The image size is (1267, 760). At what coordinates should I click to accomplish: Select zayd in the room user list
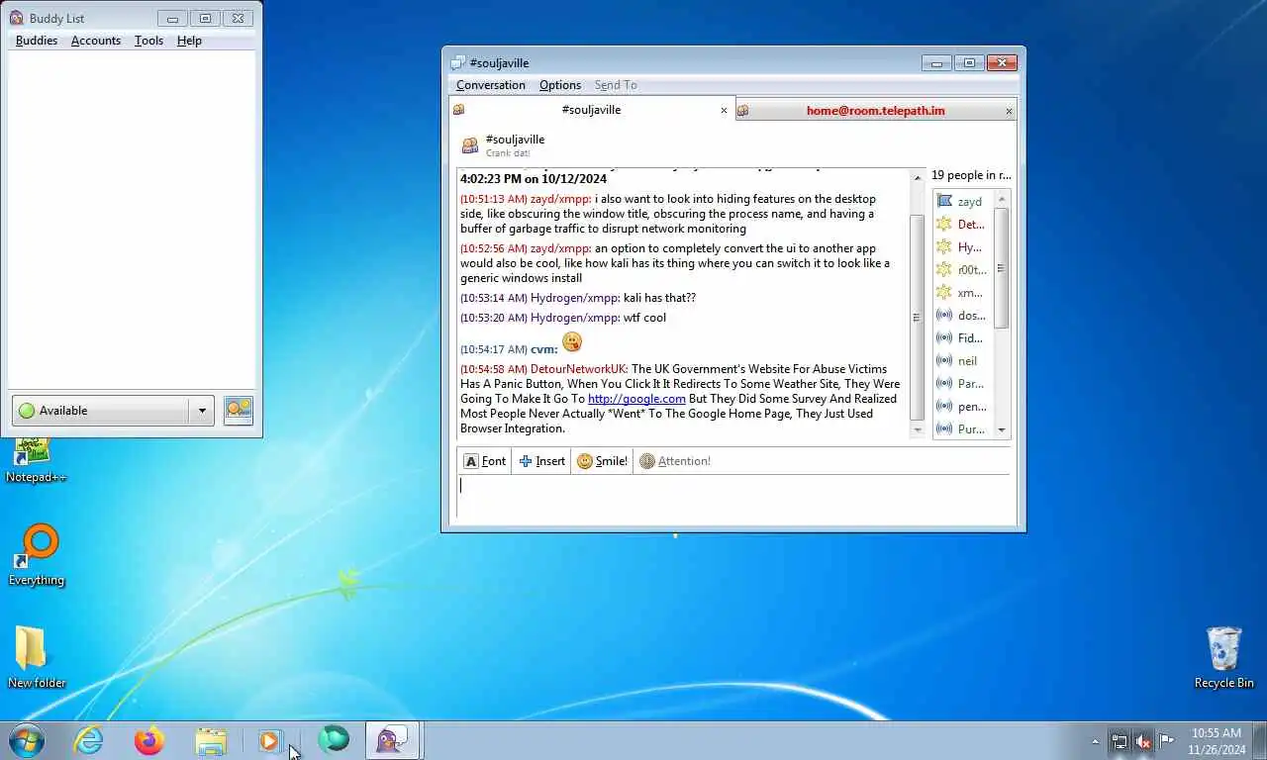click(x=961, y=202)
